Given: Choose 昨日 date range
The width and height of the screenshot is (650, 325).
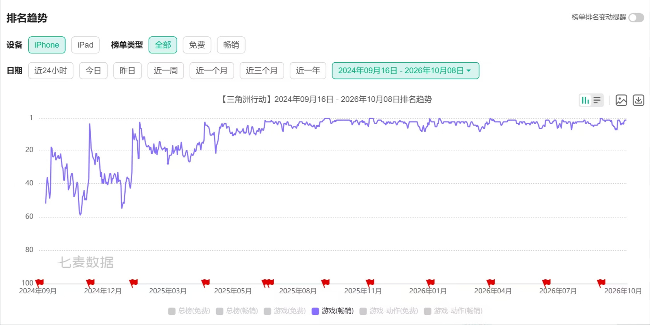Looking at the screenshot, I should 127,70.
